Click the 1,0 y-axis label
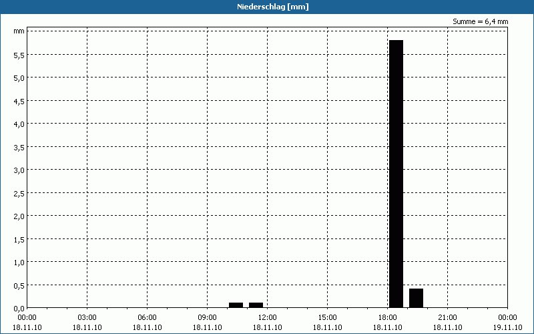 [19, 263]
